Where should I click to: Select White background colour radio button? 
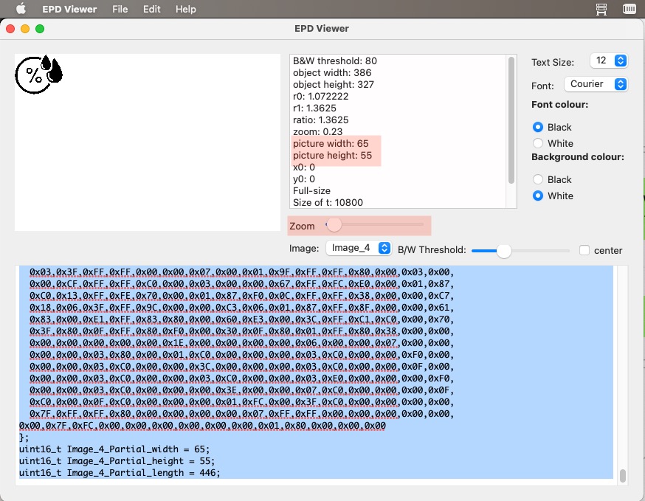pyautogui.click(x=538, y=196)
